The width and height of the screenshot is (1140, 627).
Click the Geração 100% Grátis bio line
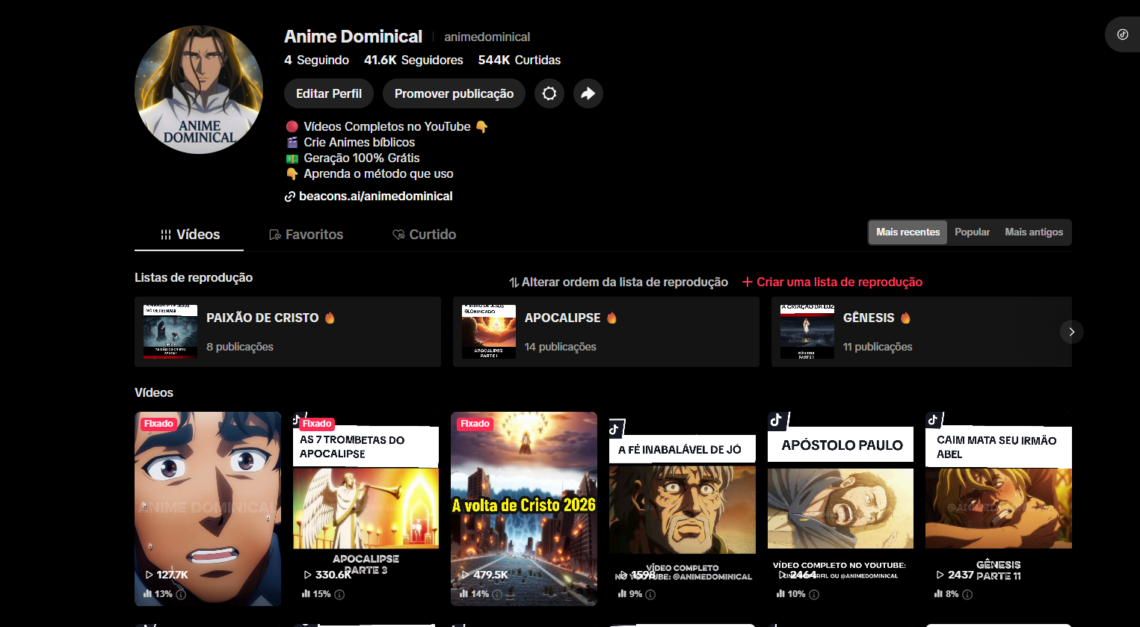click(353, 158)
